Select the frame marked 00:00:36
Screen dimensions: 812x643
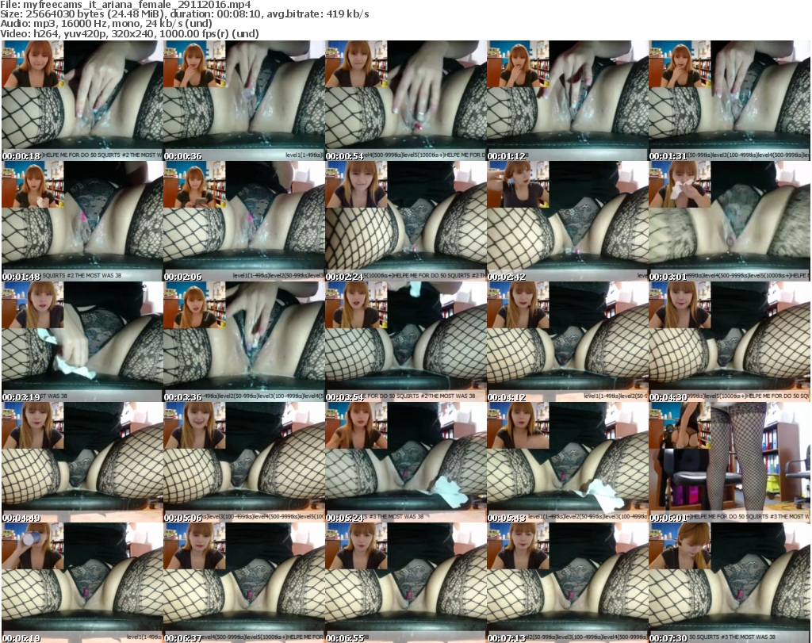click(243, 101)
